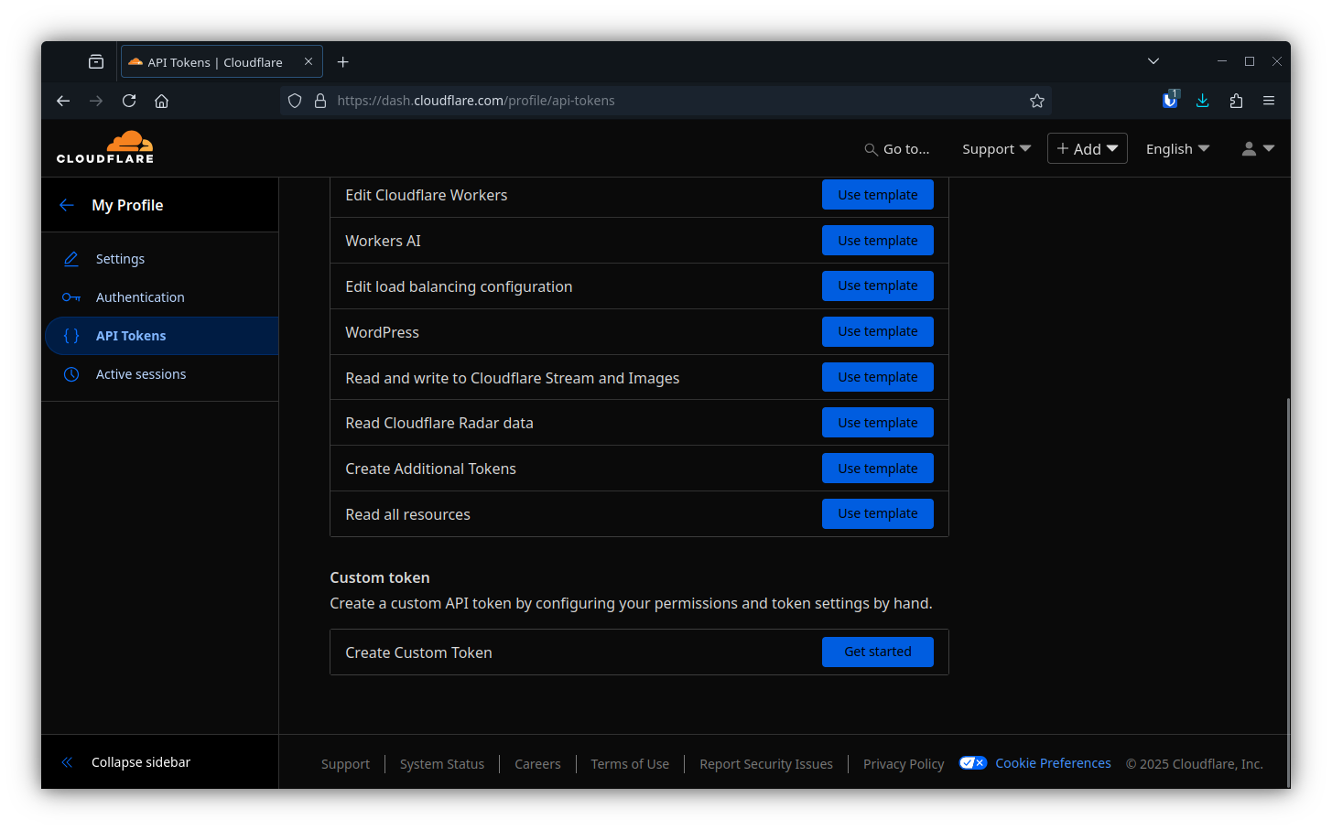Use template for Read all resources

[x=877, y=513]
